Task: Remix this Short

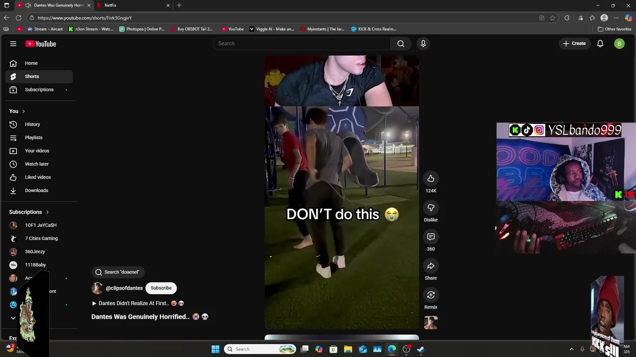Action: 431,295
